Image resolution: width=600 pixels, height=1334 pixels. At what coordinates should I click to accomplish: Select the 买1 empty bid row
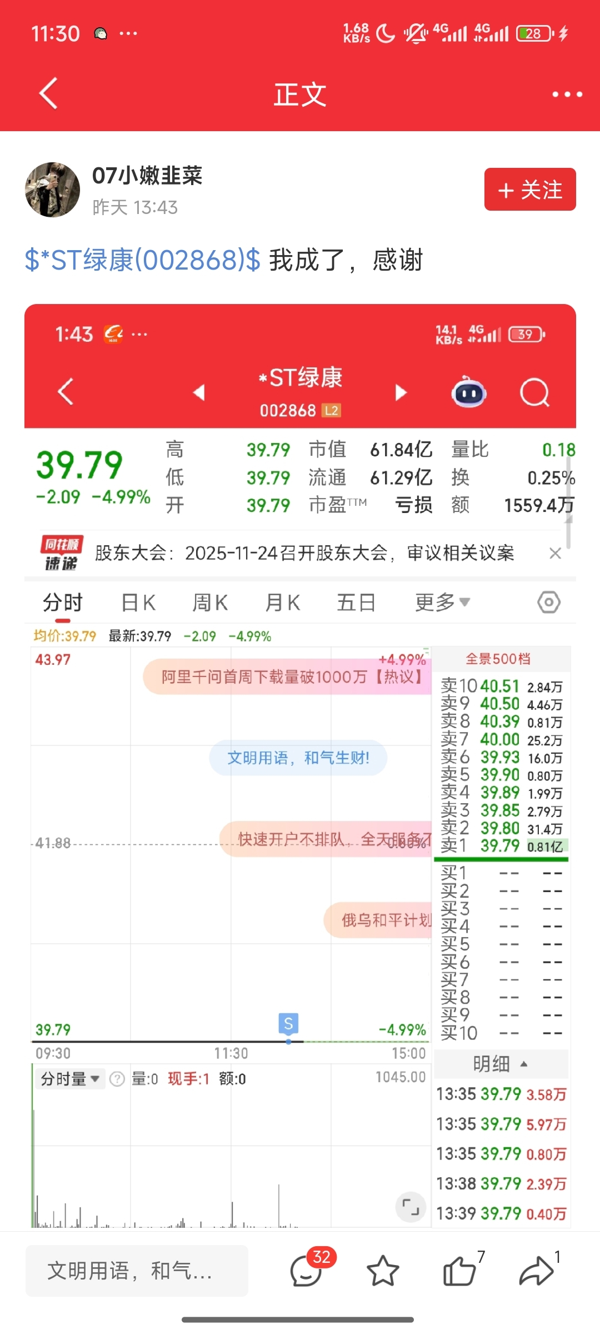(502, 873)
